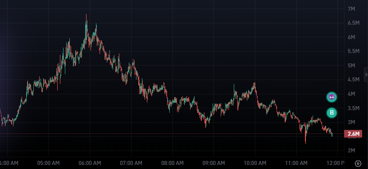This screenshot has height=169, width=368.
Task: Click the 4.5M price axis label
Action: pos(354,80)
